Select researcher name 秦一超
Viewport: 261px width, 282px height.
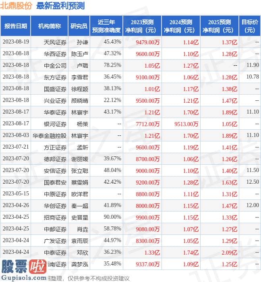pyautogui.click(x=80, y=206)
